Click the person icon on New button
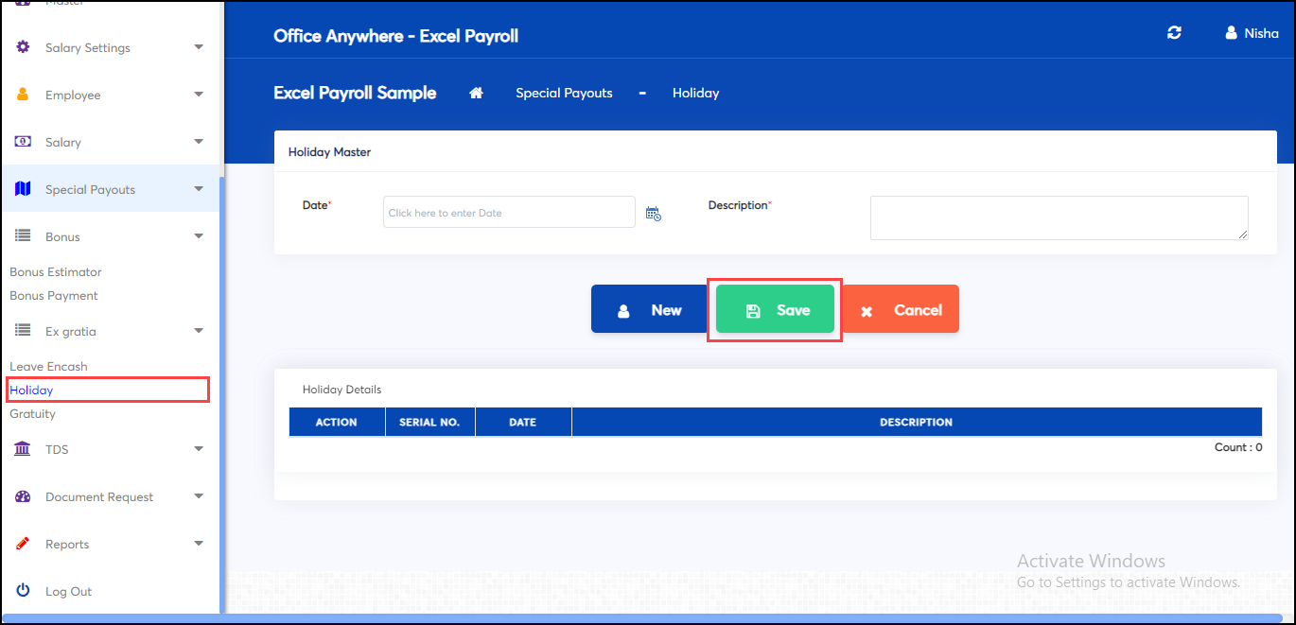The image size is (1296, 625). pos(623,311)
